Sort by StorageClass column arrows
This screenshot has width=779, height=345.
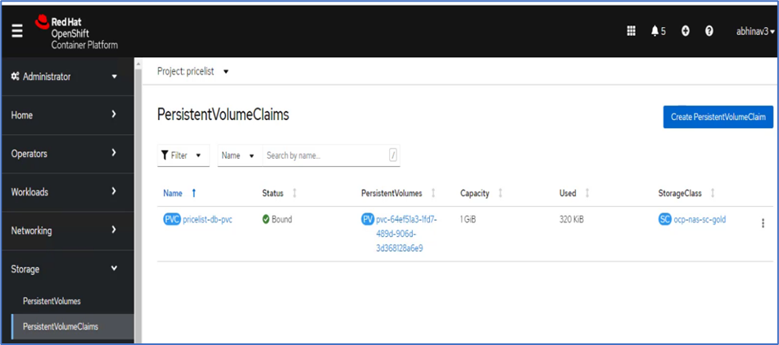click(713, 194)
